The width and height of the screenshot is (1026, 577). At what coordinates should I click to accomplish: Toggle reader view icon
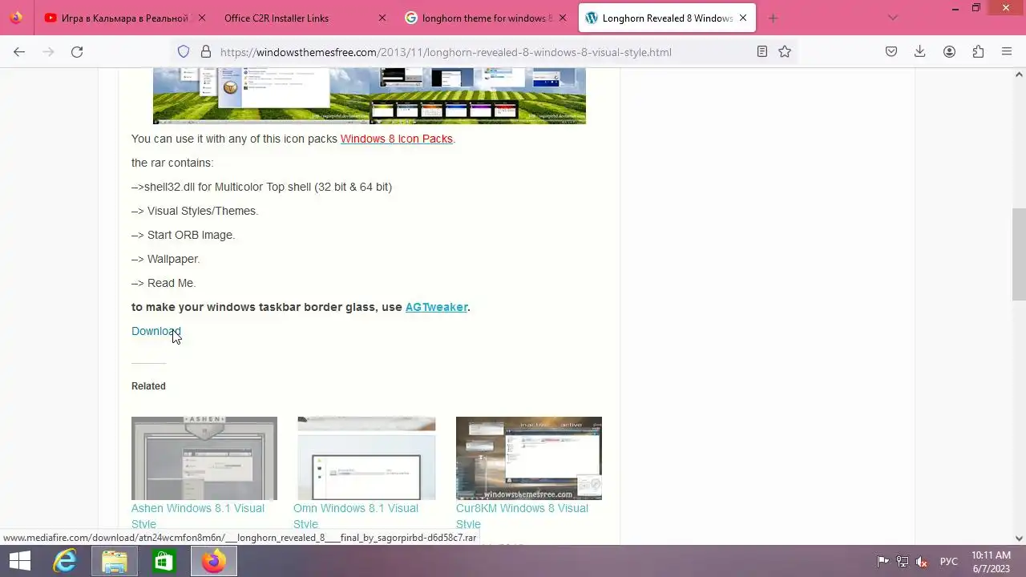tap(762, 51)
